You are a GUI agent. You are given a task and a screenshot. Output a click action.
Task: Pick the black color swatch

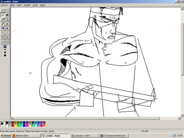pos(7,123)
